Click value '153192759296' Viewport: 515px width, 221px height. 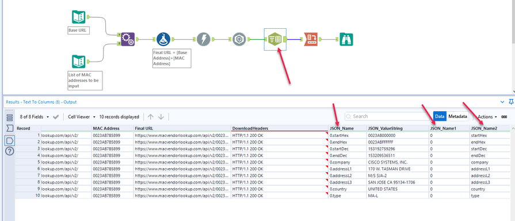point(398,148)
